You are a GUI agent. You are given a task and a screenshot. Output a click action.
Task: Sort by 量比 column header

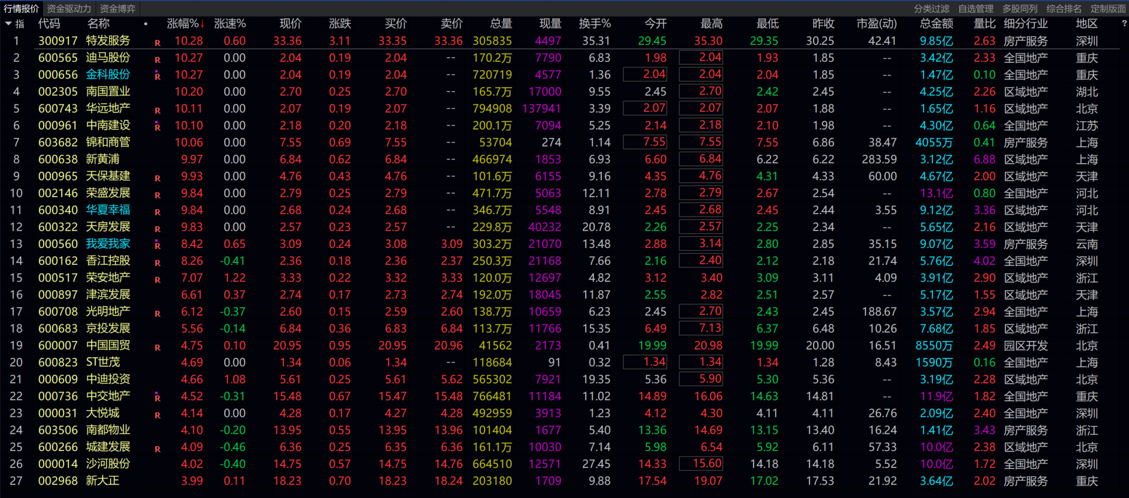pos(985,24)
